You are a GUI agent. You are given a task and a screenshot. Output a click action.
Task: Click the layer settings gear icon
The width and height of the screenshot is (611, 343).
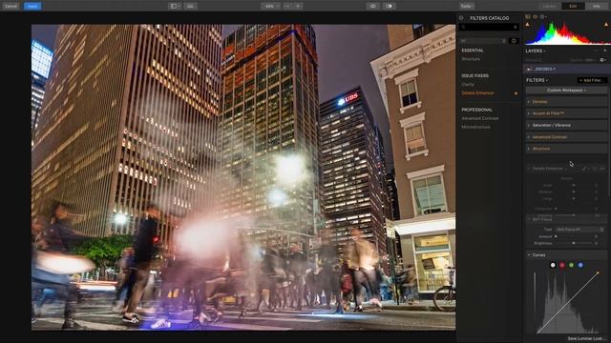tap(602, 60)
